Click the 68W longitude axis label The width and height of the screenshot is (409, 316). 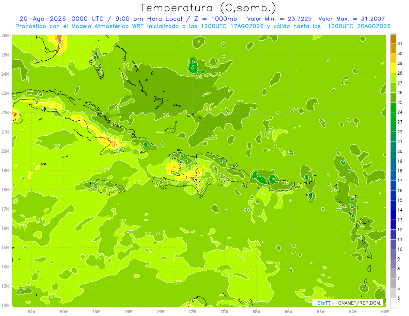click(x=257, y=311)
